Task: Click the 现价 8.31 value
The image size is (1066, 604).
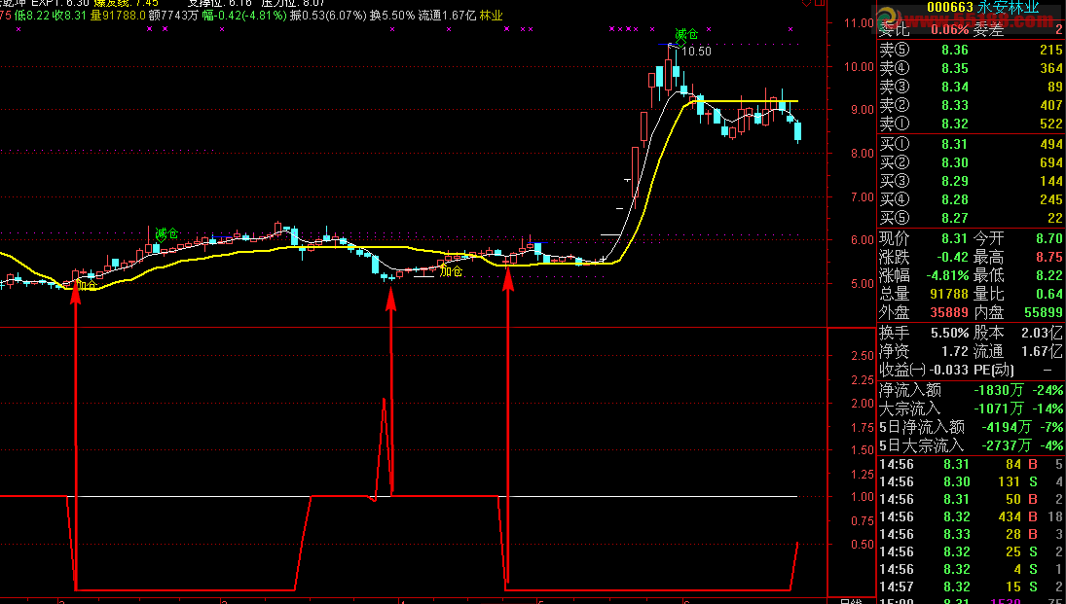Action: coord(954,238)
